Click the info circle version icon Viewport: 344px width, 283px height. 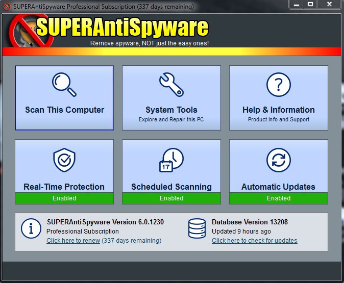coord(31,228)
